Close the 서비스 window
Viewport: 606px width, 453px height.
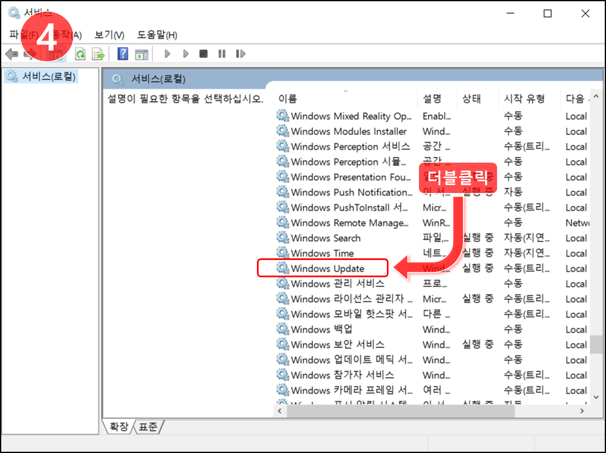pos(585,14)
